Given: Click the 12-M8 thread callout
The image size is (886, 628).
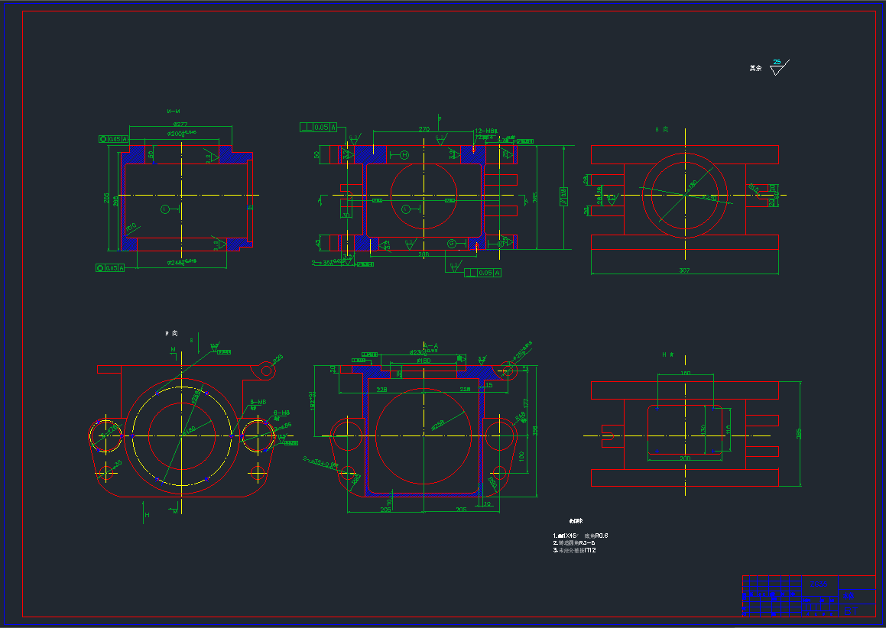Looking at the screenshot, I should (486, 131).
